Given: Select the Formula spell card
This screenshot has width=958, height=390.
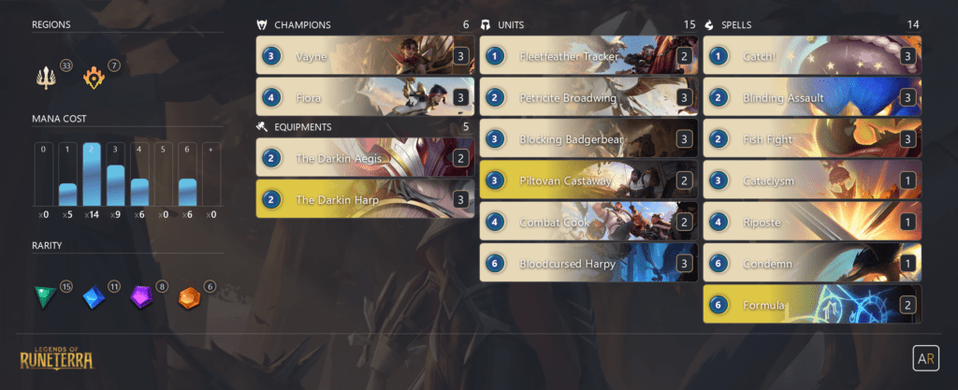Looking at the screenshot, I should coord(813,304).
